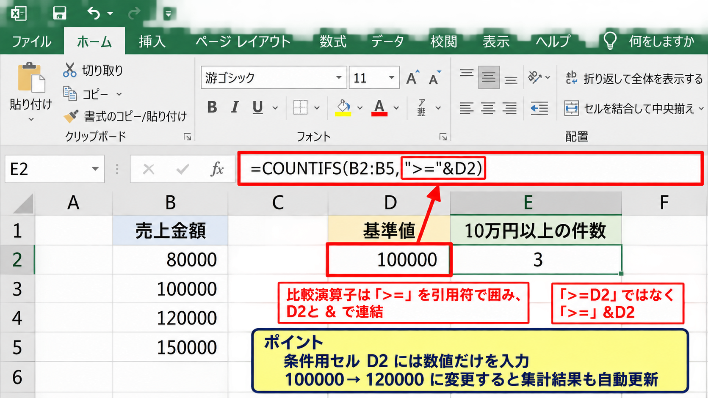Open the クリップボード dialog launcher
708x398 pixels.
pyautogui.click(x=187, y=137)
